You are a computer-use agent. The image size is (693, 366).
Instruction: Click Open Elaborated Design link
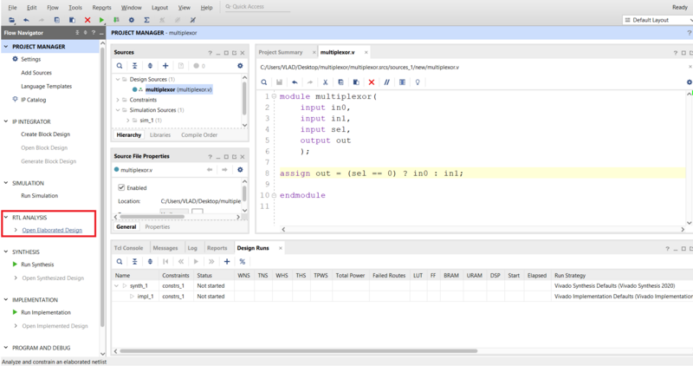(52, 230)
